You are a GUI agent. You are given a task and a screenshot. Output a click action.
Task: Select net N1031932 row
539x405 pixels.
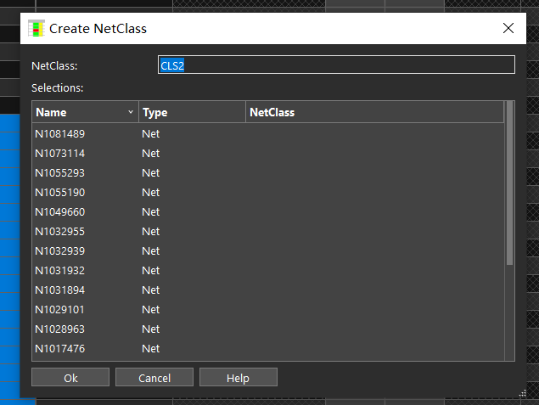[268, 271]
